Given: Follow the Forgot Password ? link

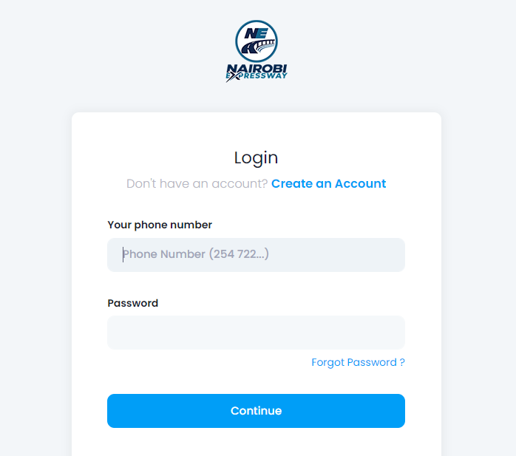Looking at the screenshot, I should coord(358,362).
